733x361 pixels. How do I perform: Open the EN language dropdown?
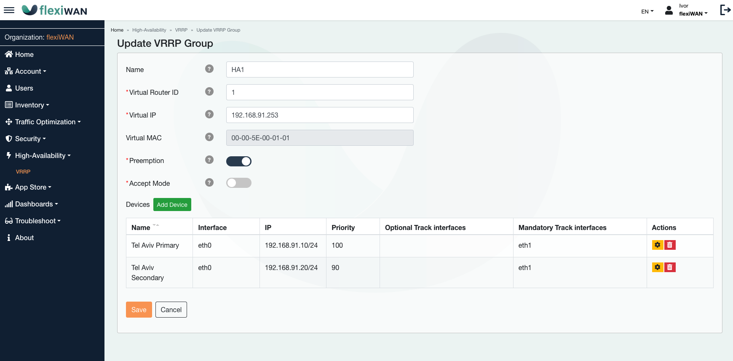647,11
